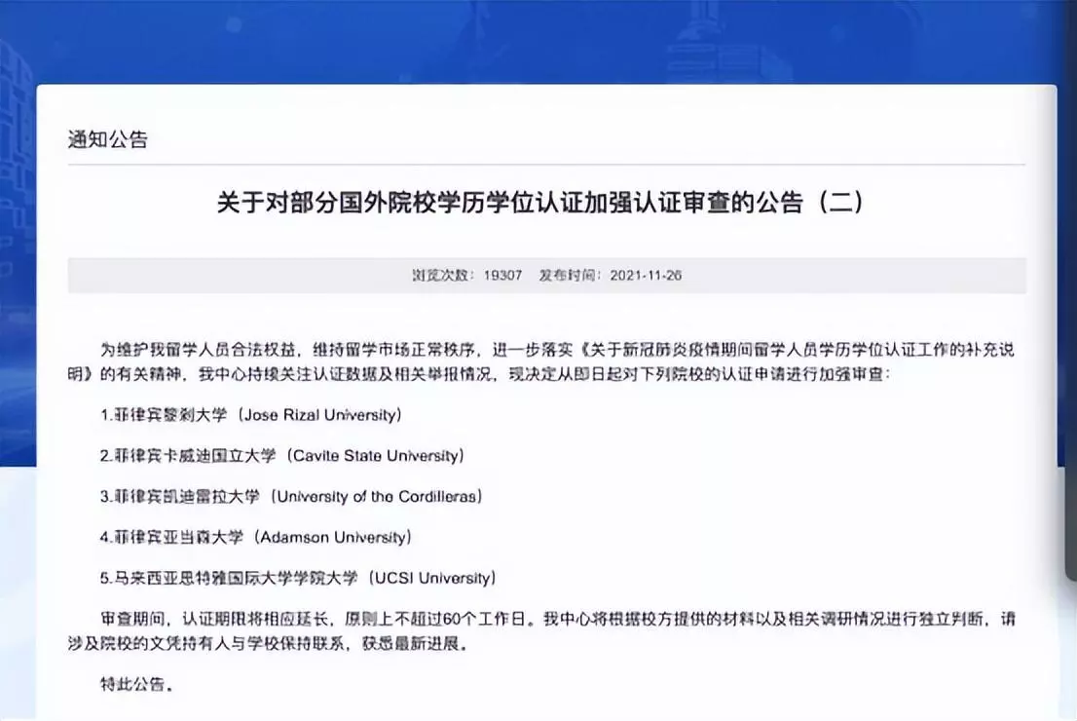Click list item UCSI University
Image resolution: width=1077 pixels, height=721 pixels.
pyautogui.click(x=298, y=578)
